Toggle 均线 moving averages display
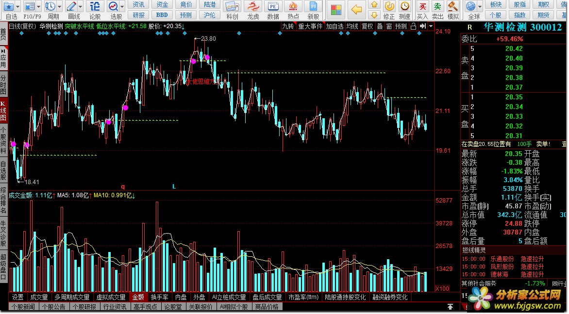The image size is (569, 314). click(x=352, y=26)
